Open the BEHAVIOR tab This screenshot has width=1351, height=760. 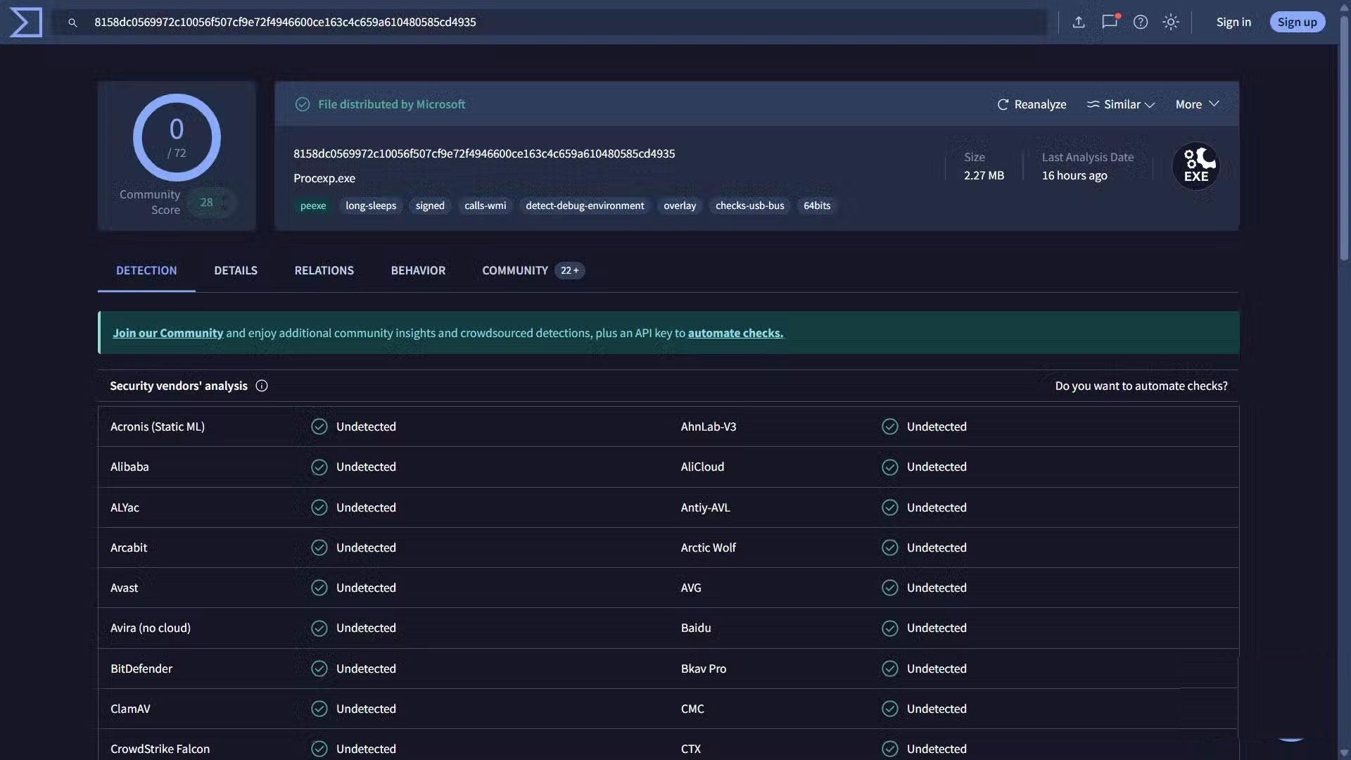pyautogui.click(x=418, y=270)
